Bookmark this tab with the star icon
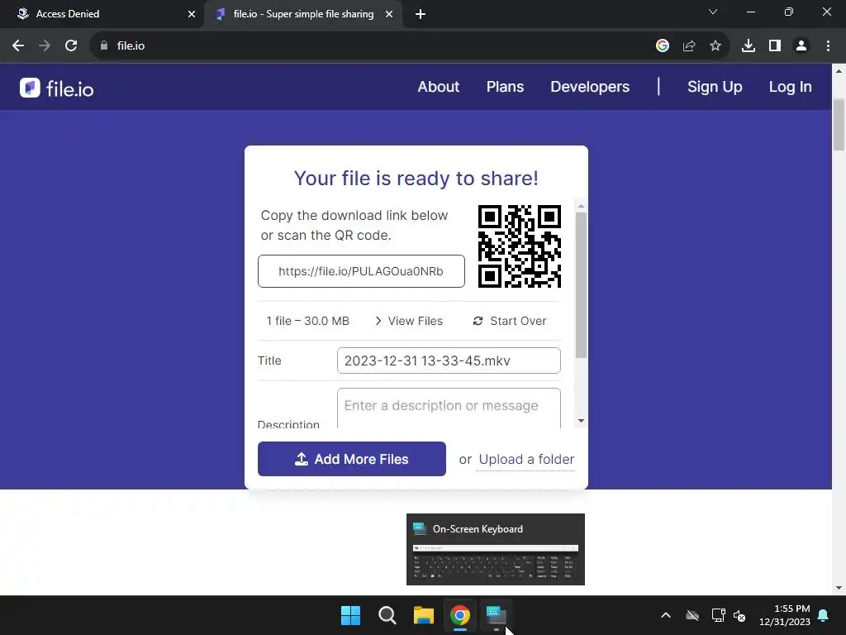 pyautogui.click(x=715, y=46)
